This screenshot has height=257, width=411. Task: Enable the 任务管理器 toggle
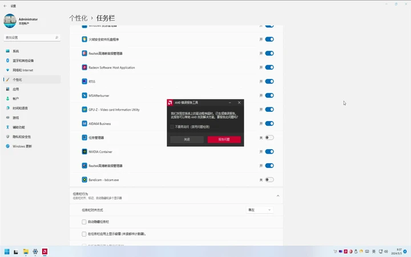[x=269, y=138]
